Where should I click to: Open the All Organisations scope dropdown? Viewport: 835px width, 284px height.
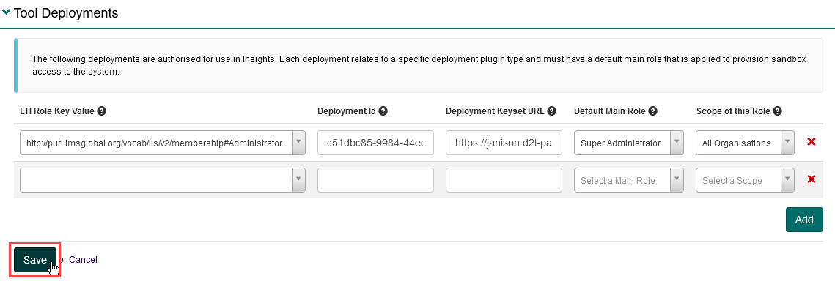coord(746,143)
